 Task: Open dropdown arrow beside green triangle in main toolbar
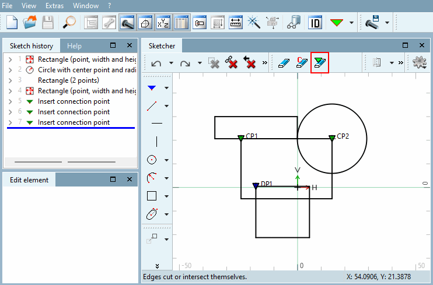tap(351, 23)
